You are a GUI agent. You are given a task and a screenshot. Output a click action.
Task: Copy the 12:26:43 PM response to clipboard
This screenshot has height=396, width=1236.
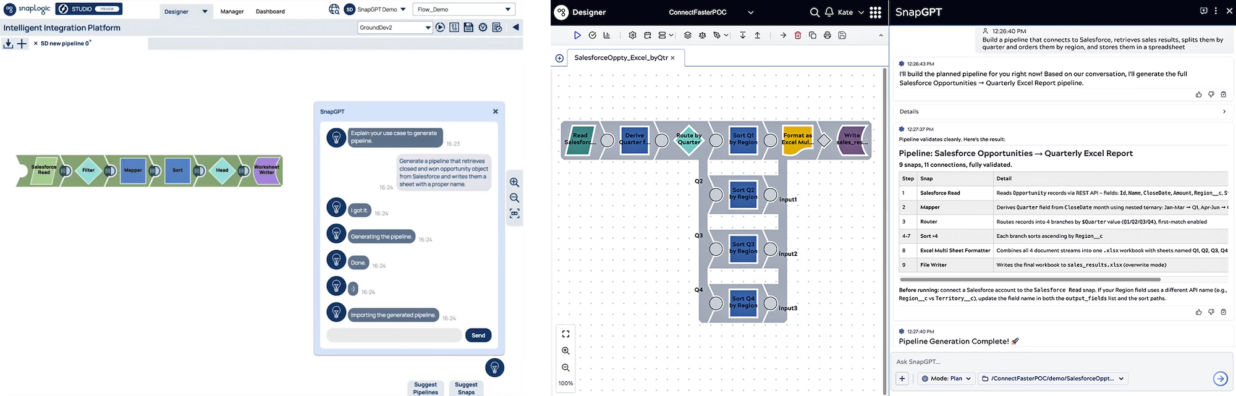(x=1224, y=95)
